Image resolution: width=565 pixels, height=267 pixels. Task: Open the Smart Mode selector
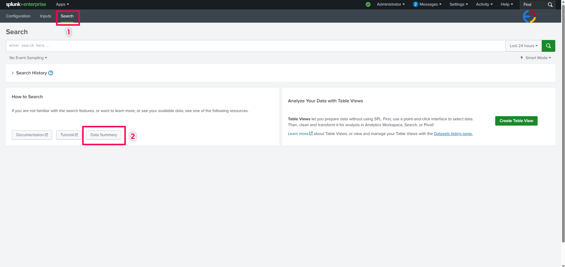(535, 58)
